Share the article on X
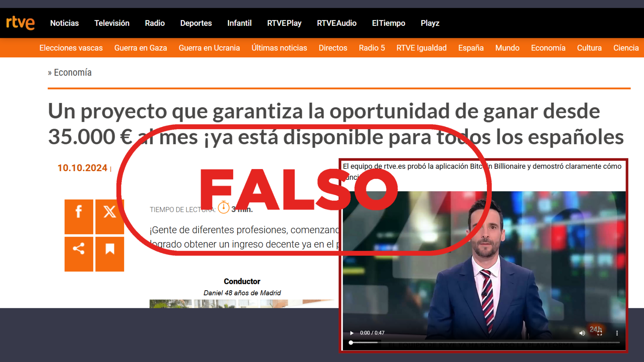644x362 pixels. (109, 212)
